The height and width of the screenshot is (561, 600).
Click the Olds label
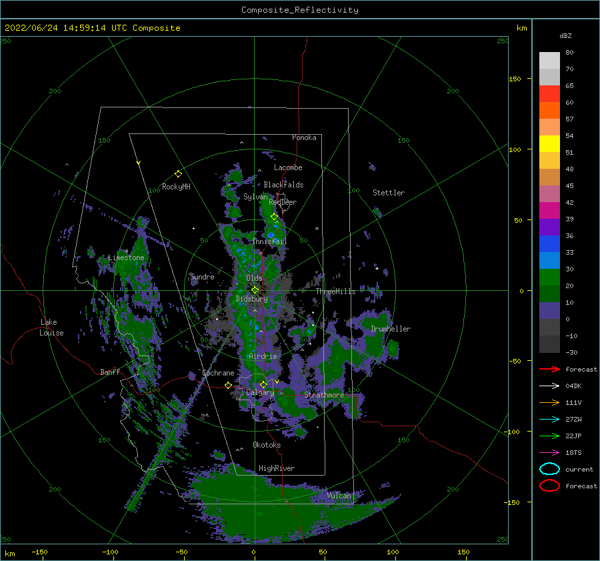click(254, 278)
